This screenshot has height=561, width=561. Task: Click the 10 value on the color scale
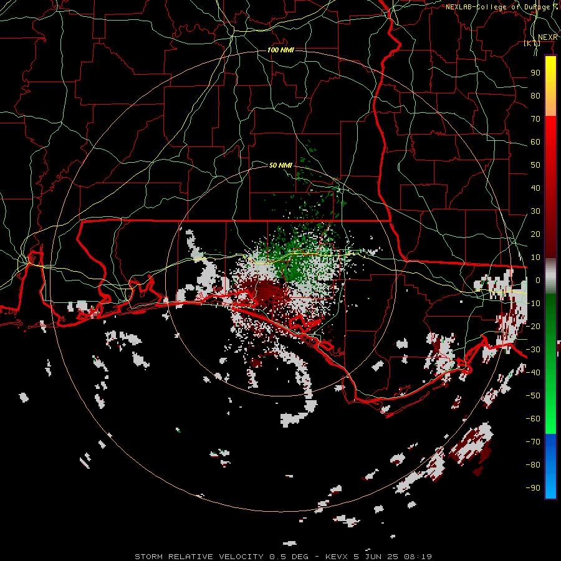point(535,257)
